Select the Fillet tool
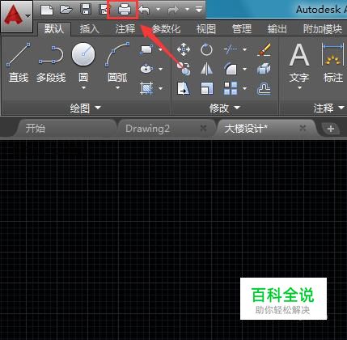This screenshot has height=340, width=347. tap(231, 69)
